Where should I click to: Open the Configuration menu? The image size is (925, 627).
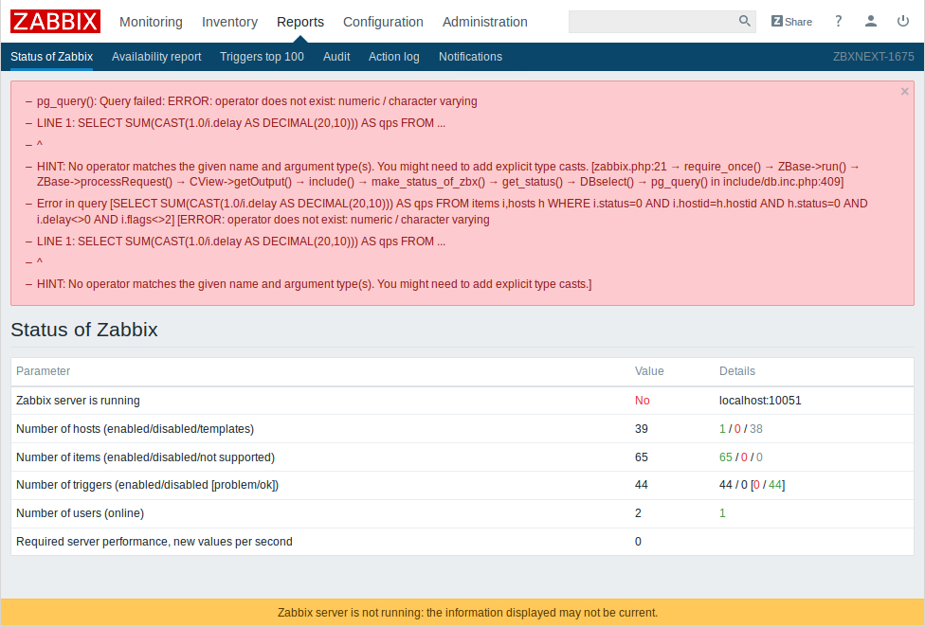[x=383, y=22]
